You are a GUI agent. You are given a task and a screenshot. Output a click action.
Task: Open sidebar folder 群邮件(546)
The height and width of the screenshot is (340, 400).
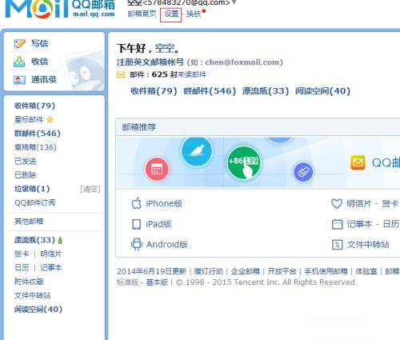(x=38, y=134)
